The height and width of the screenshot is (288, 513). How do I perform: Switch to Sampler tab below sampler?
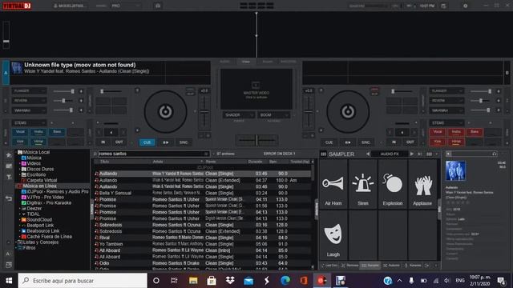(370, 266)
